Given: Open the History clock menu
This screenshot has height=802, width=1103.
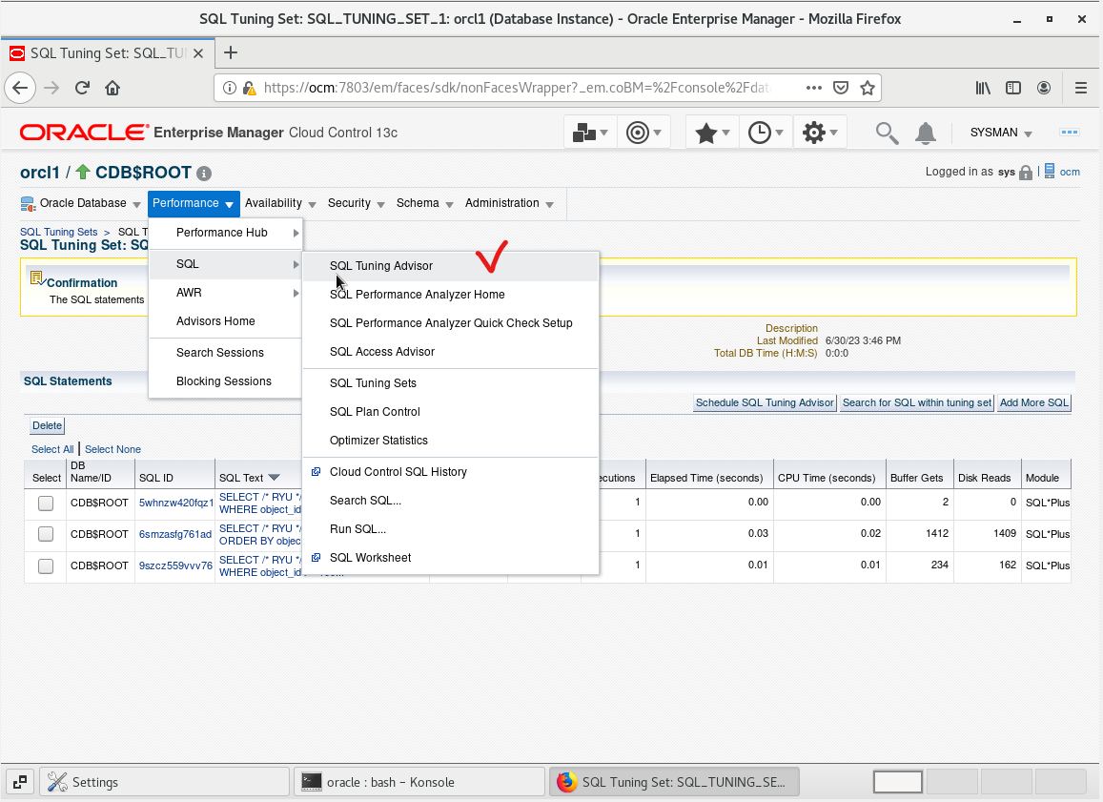Looking at the screenshot, I should point(766,133).
